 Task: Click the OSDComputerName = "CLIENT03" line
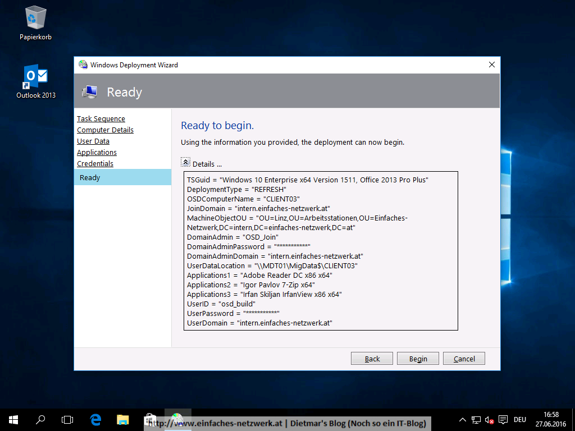[244, 199]
